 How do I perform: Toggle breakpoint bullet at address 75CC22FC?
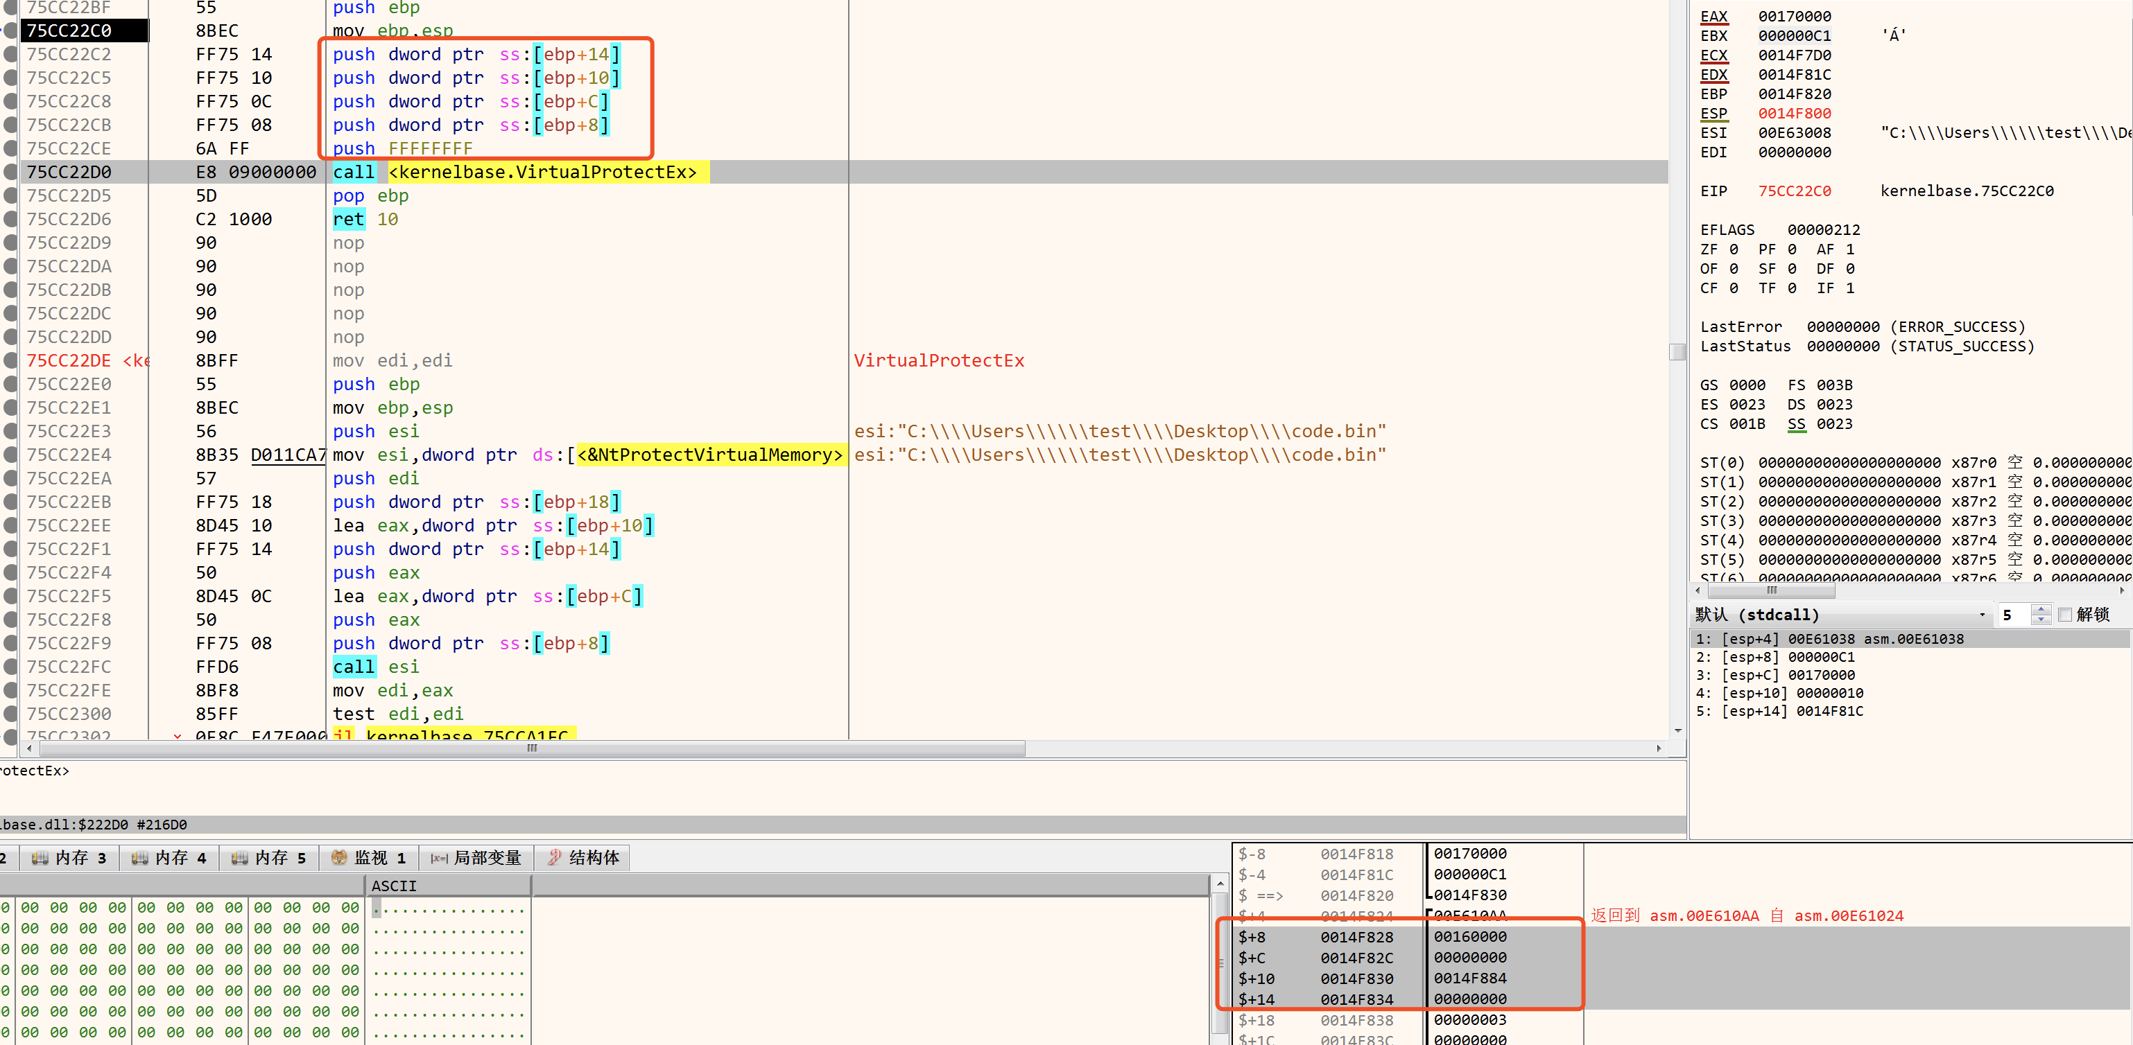click(x=11, y=667)
